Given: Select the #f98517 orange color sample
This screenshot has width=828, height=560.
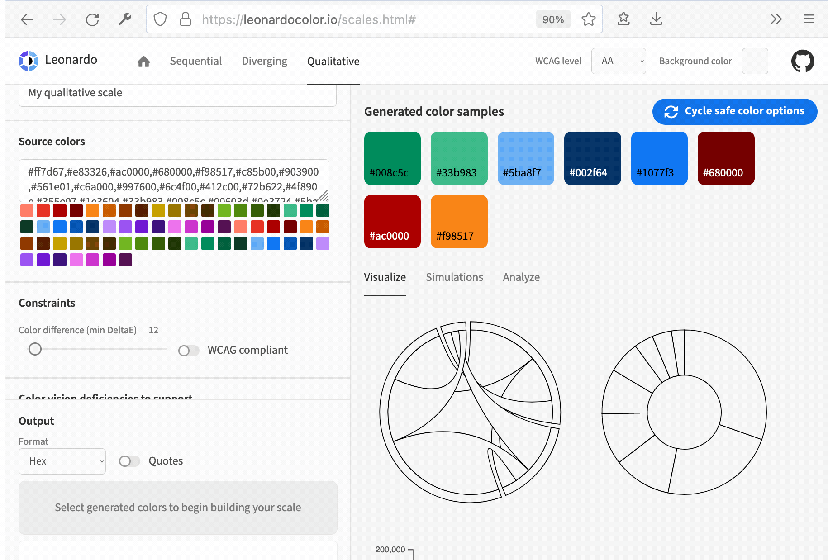Looking at the screenshot, I should [459, 222].
